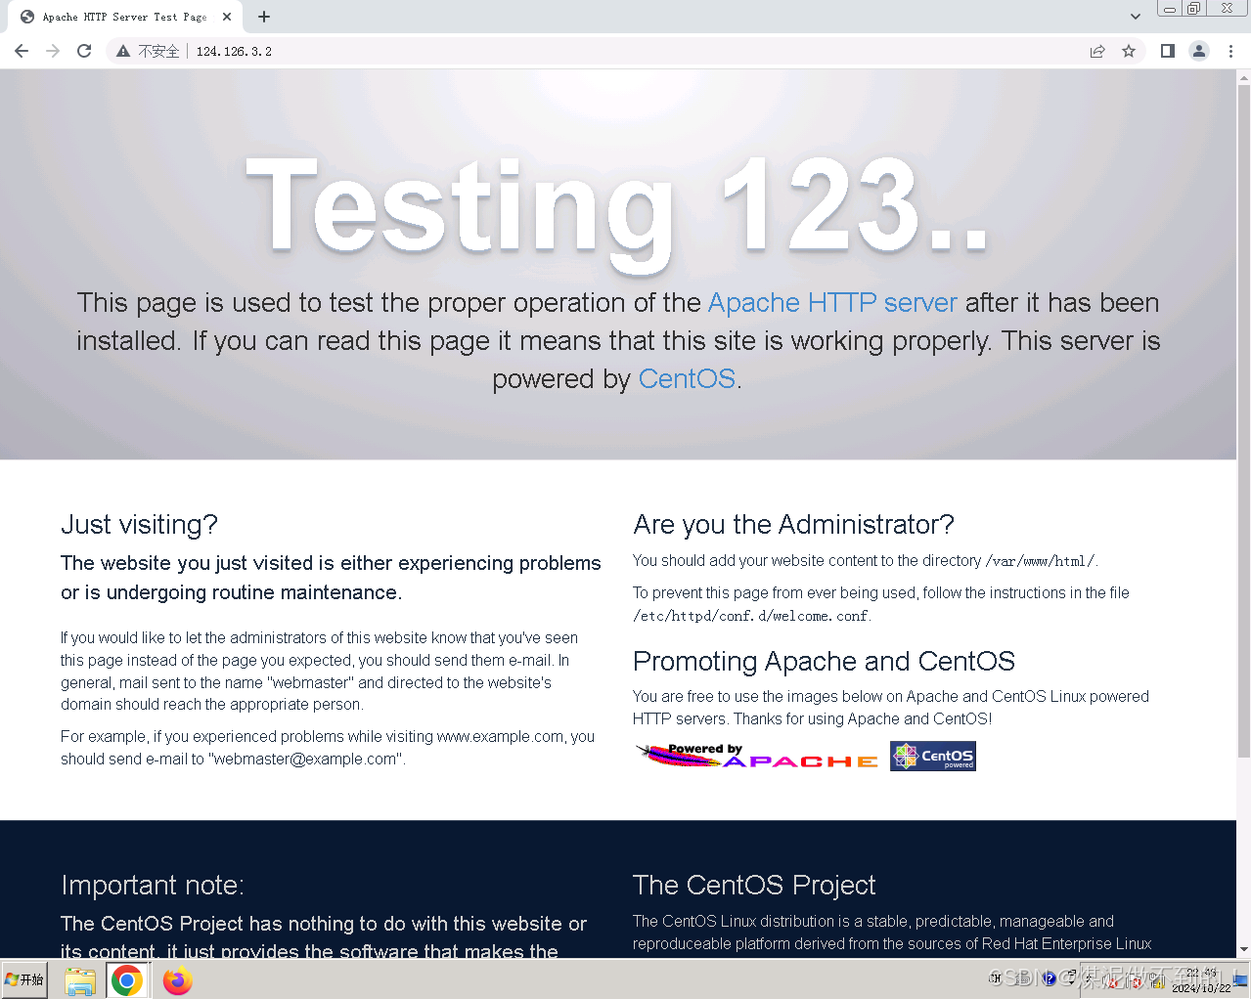Open Chrome three-dot menu
This screenshot has width=1251, height=999.
(x=1230, y=51)
